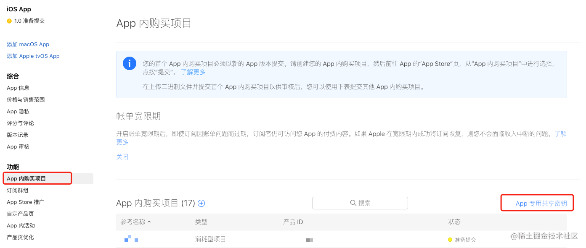Open "了解更多" in the grace period description
The height and width of the screenshot is (248, 586).
(x=561, y=133)
